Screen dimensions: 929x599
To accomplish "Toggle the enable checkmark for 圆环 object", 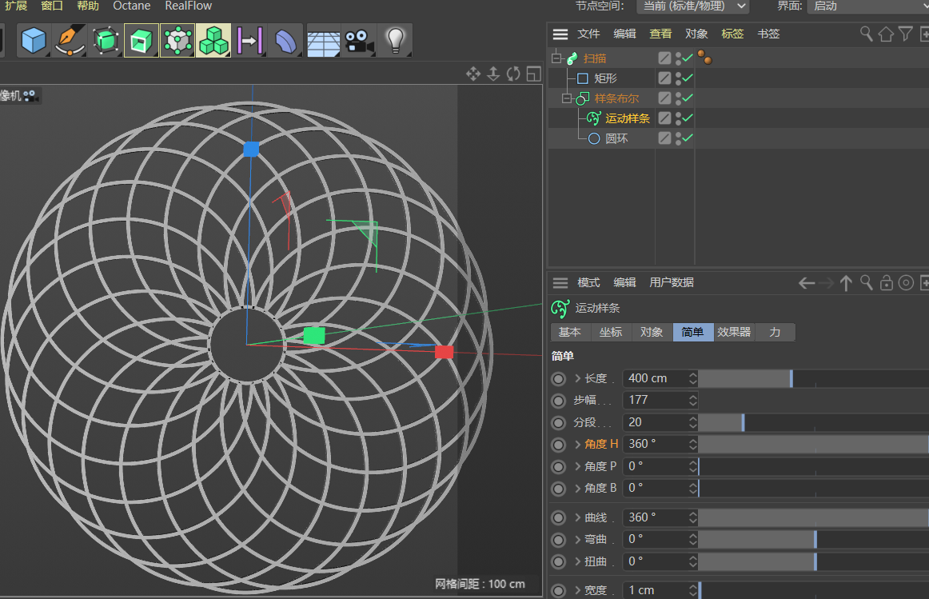I will (687, 138).
